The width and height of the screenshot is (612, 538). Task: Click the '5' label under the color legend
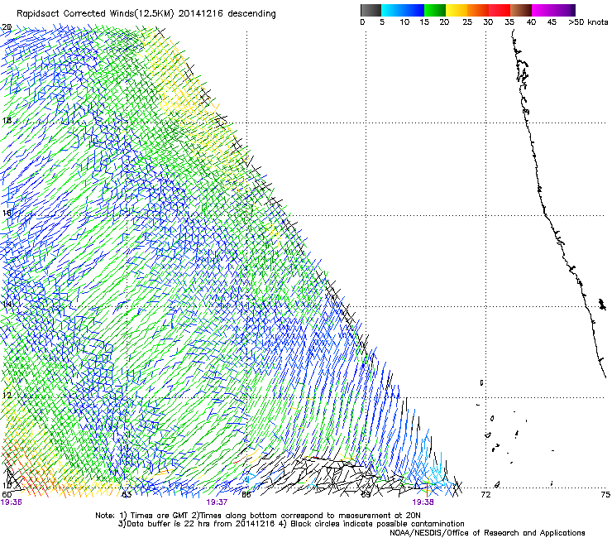coord(382,22)
